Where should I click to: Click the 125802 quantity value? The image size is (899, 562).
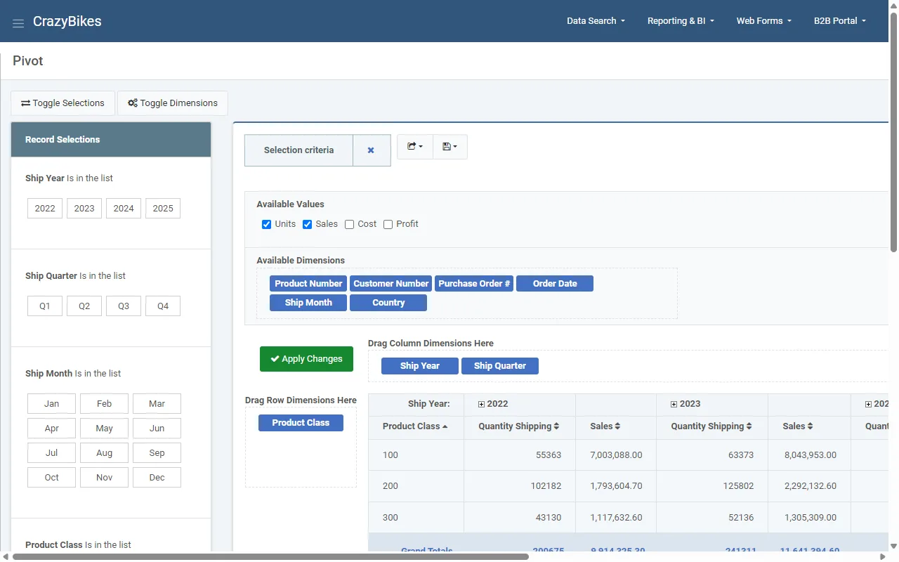pos(739,486)
